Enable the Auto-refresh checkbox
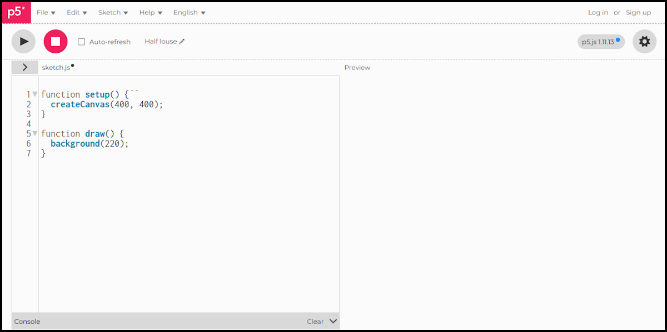667x332 pixels. coord(82,42)
